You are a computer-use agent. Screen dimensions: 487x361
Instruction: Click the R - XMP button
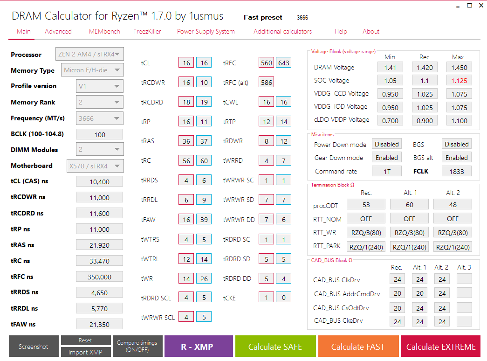(199, 347)
